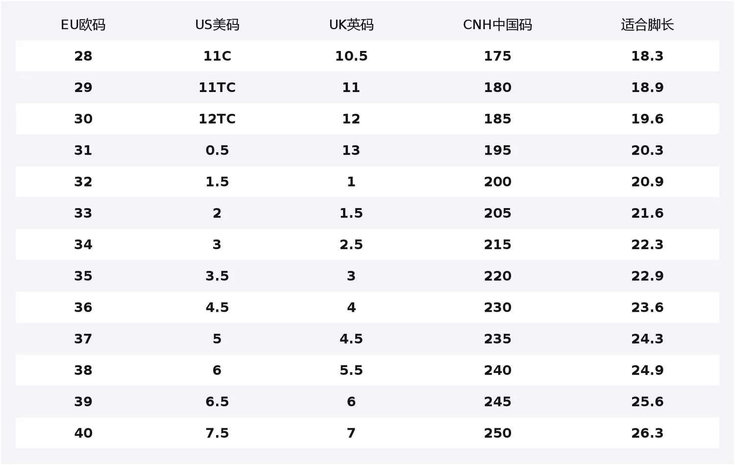Select the CNH value 215 cell
This screenshot has width=735, height=465.
497,244
